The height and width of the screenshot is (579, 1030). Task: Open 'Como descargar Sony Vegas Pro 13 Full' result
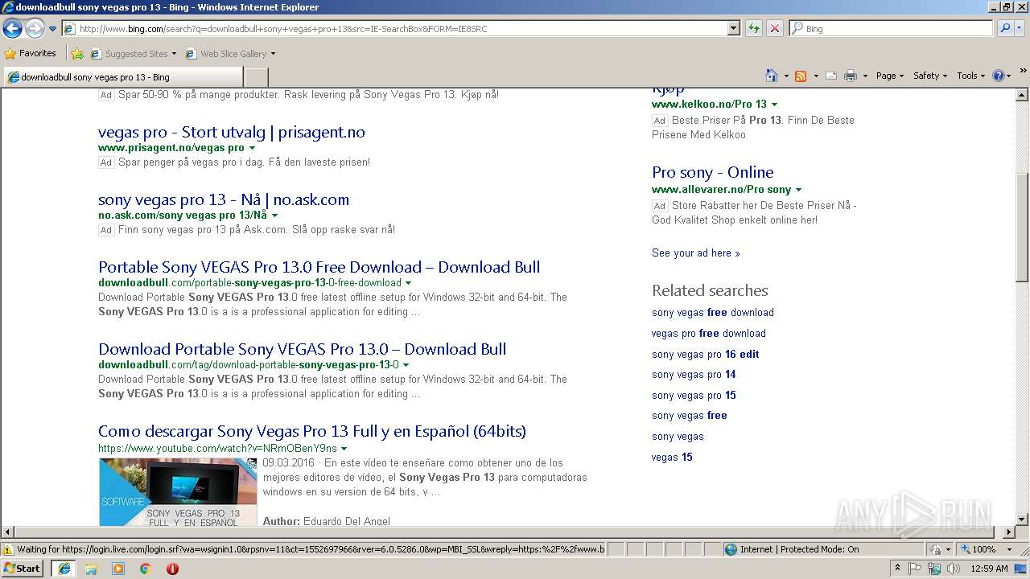tap(312, 431)
